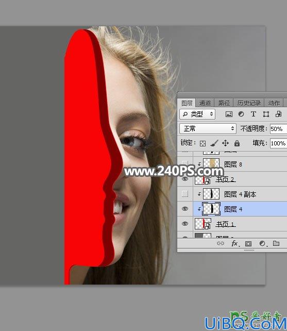The height and width of the screenshot is (331, 287).
Task: Hide the 图层 4 layer
Action: (x=185, y=209)
